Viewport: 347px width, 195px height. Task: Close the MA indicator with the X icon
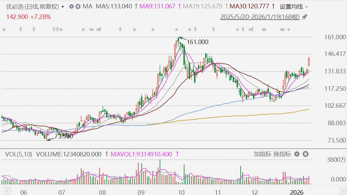pyautogui.click(x=78, y=6)
